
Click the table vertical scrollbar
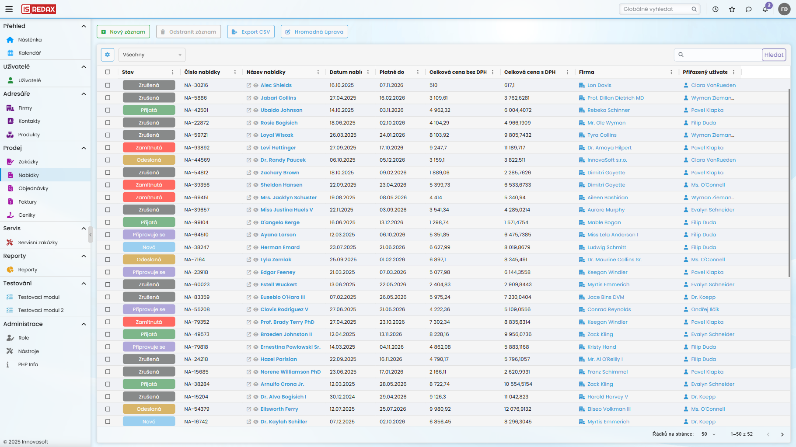(x=789, y=184)
